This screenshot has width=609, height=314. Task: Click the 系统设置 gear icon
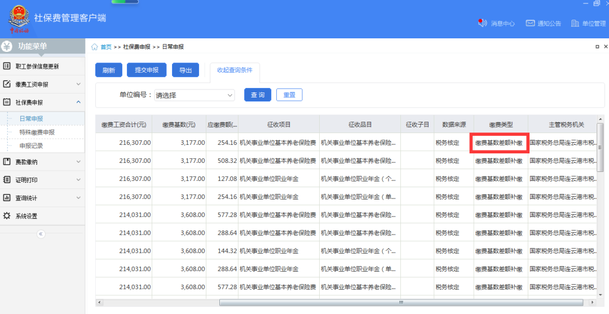point(7,216)
